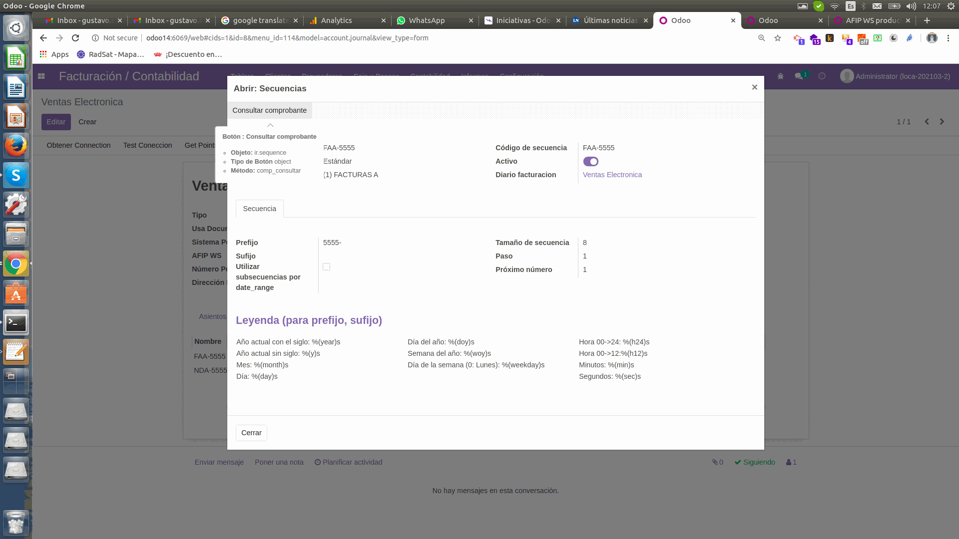
Task: Open the Apps bookmarks shortcut
Action: pyautogui.click(x=54, y=54)
